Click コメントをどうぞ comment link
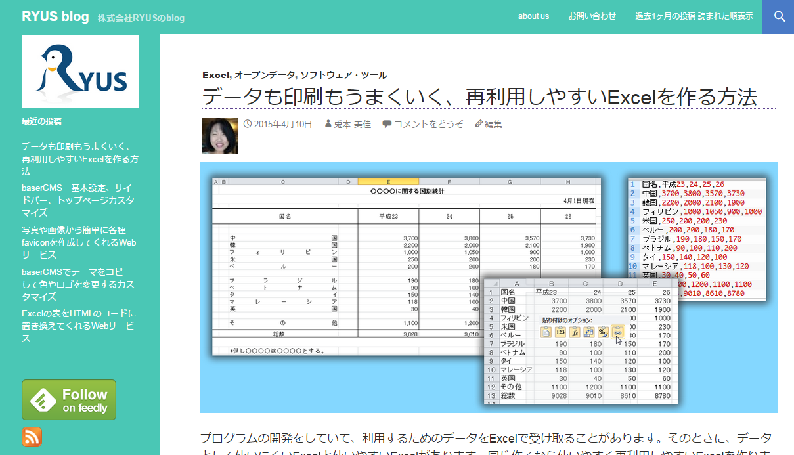Viewport: 794px width, 455px height. click(x=428, y=124)
